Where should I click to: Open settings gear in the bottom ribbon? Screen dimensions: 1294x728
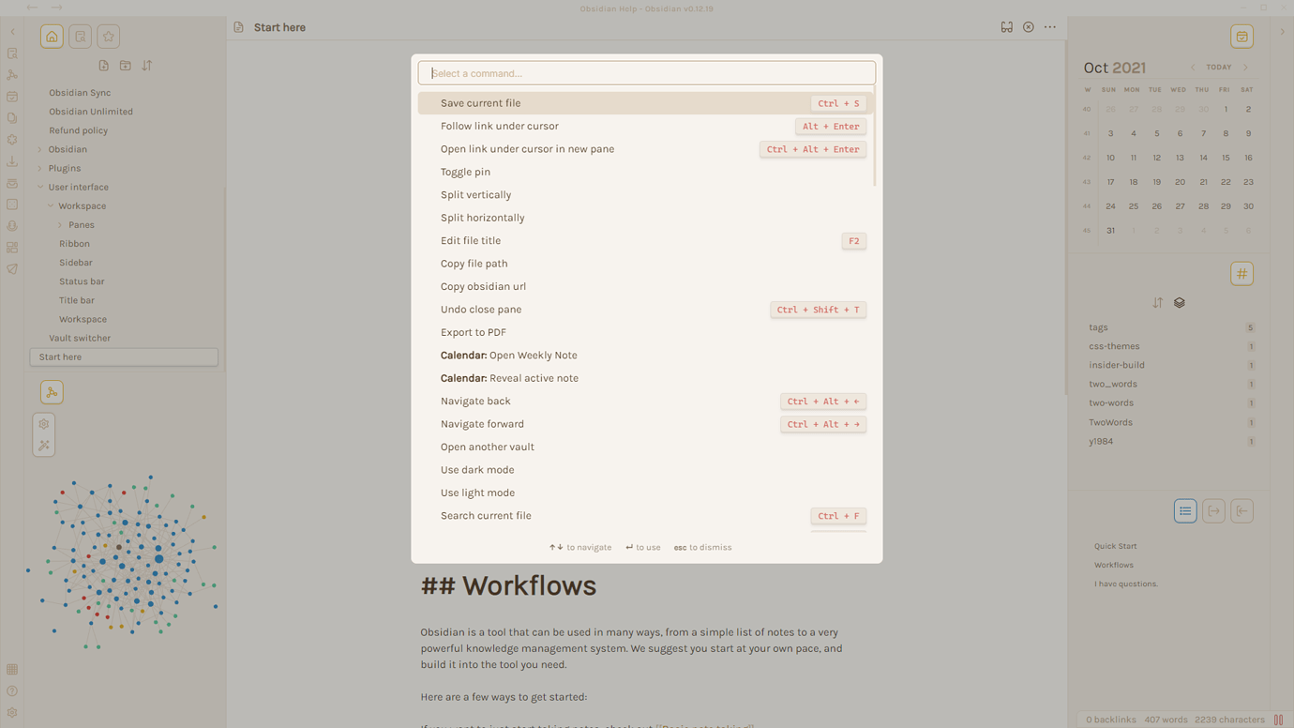click(12, 713)
